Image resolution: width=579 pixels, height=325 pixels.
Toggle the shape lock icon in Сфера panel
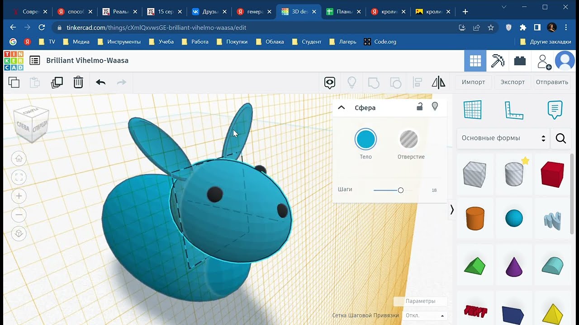[x=420, y=107]
